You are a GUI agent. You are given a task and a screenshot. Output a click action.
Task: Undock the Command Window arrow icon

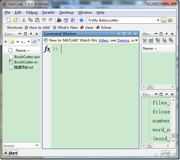[130, 34]
